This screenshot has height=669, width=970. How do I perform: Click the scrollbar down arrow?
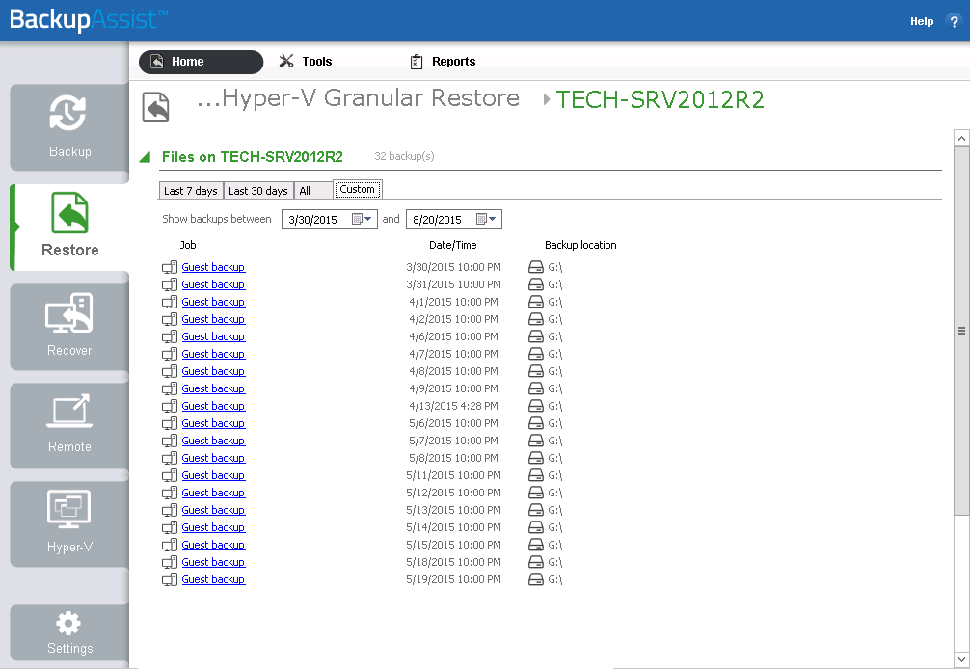click(x=961, y=659)
